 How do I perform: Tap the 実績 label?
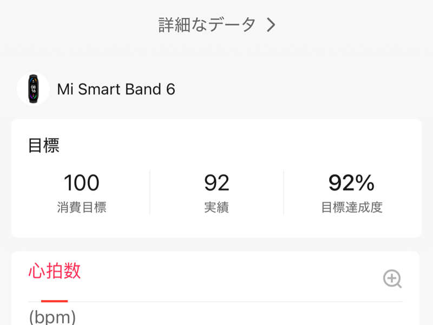tap(217, 207)
